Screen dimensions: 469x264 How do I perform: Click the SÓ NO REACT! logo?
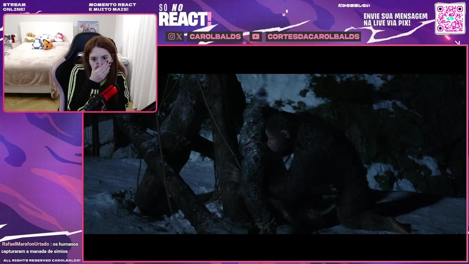[185, 15]
